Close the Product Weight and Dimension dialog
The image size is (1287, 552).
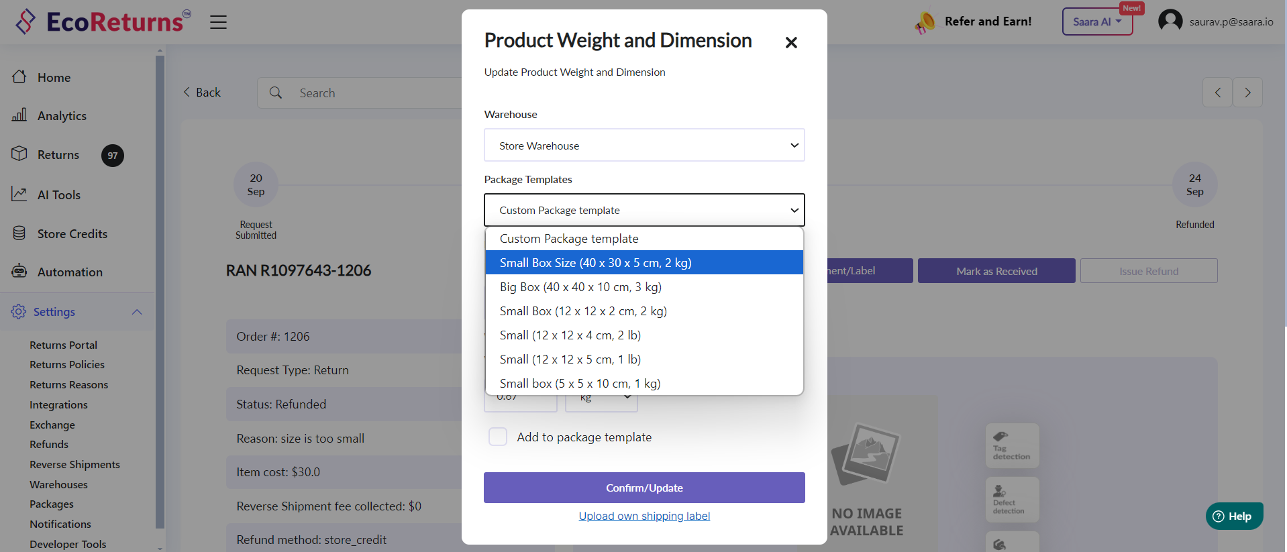click(x=791, y=43)
